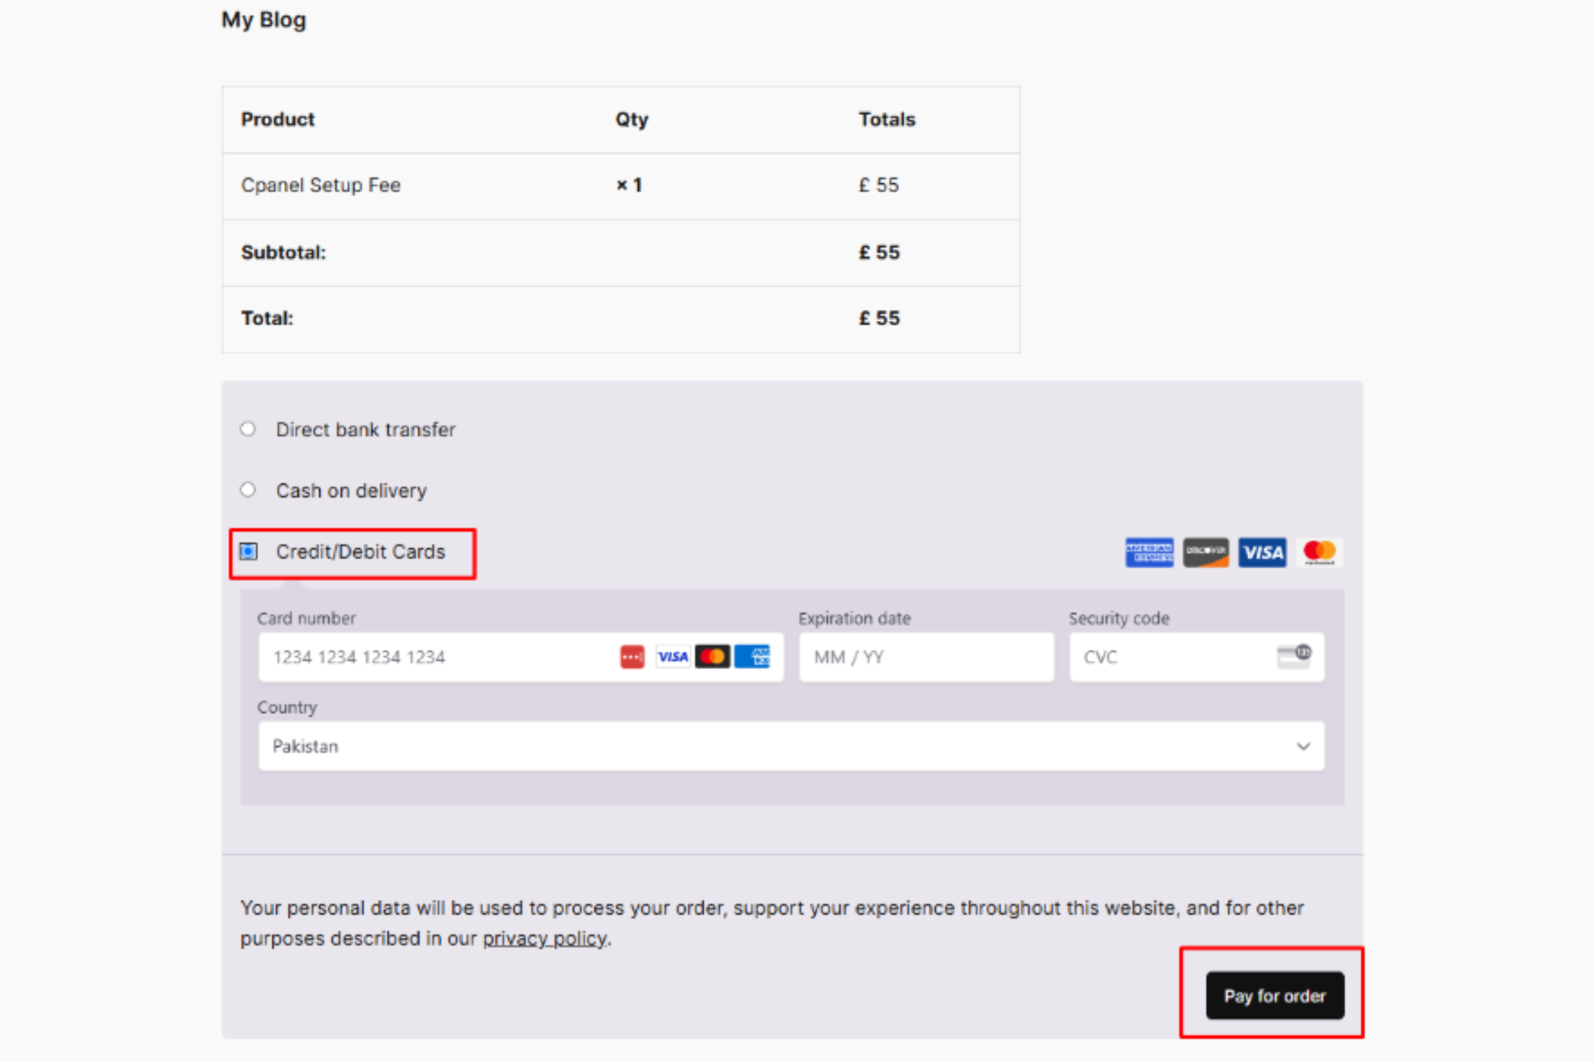Viewport: 1593px width, 1062px height.
Task: Click the Discover card logo
Action: [1206, 552]
